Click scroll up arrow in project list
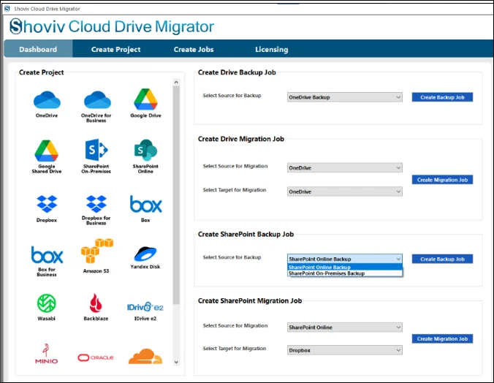 (x=176, y=83)
